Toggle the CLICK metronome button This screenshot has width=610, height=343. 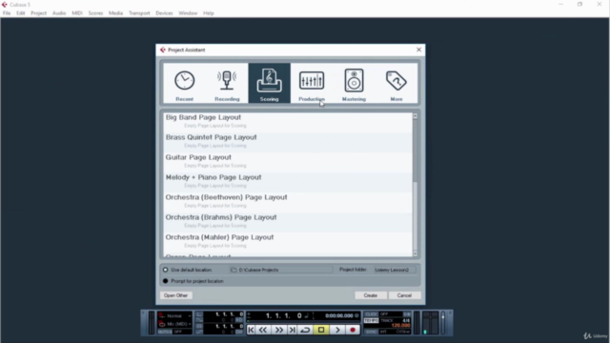372,314
